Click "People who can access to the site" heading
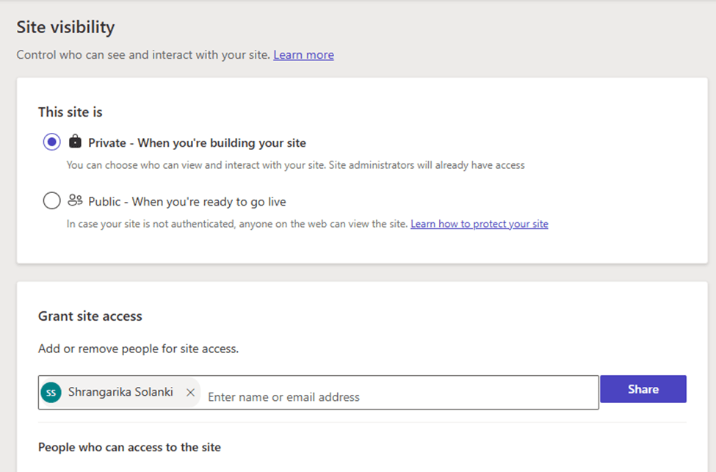This screenshot has height=472, width=716. (x=129, y=447)
